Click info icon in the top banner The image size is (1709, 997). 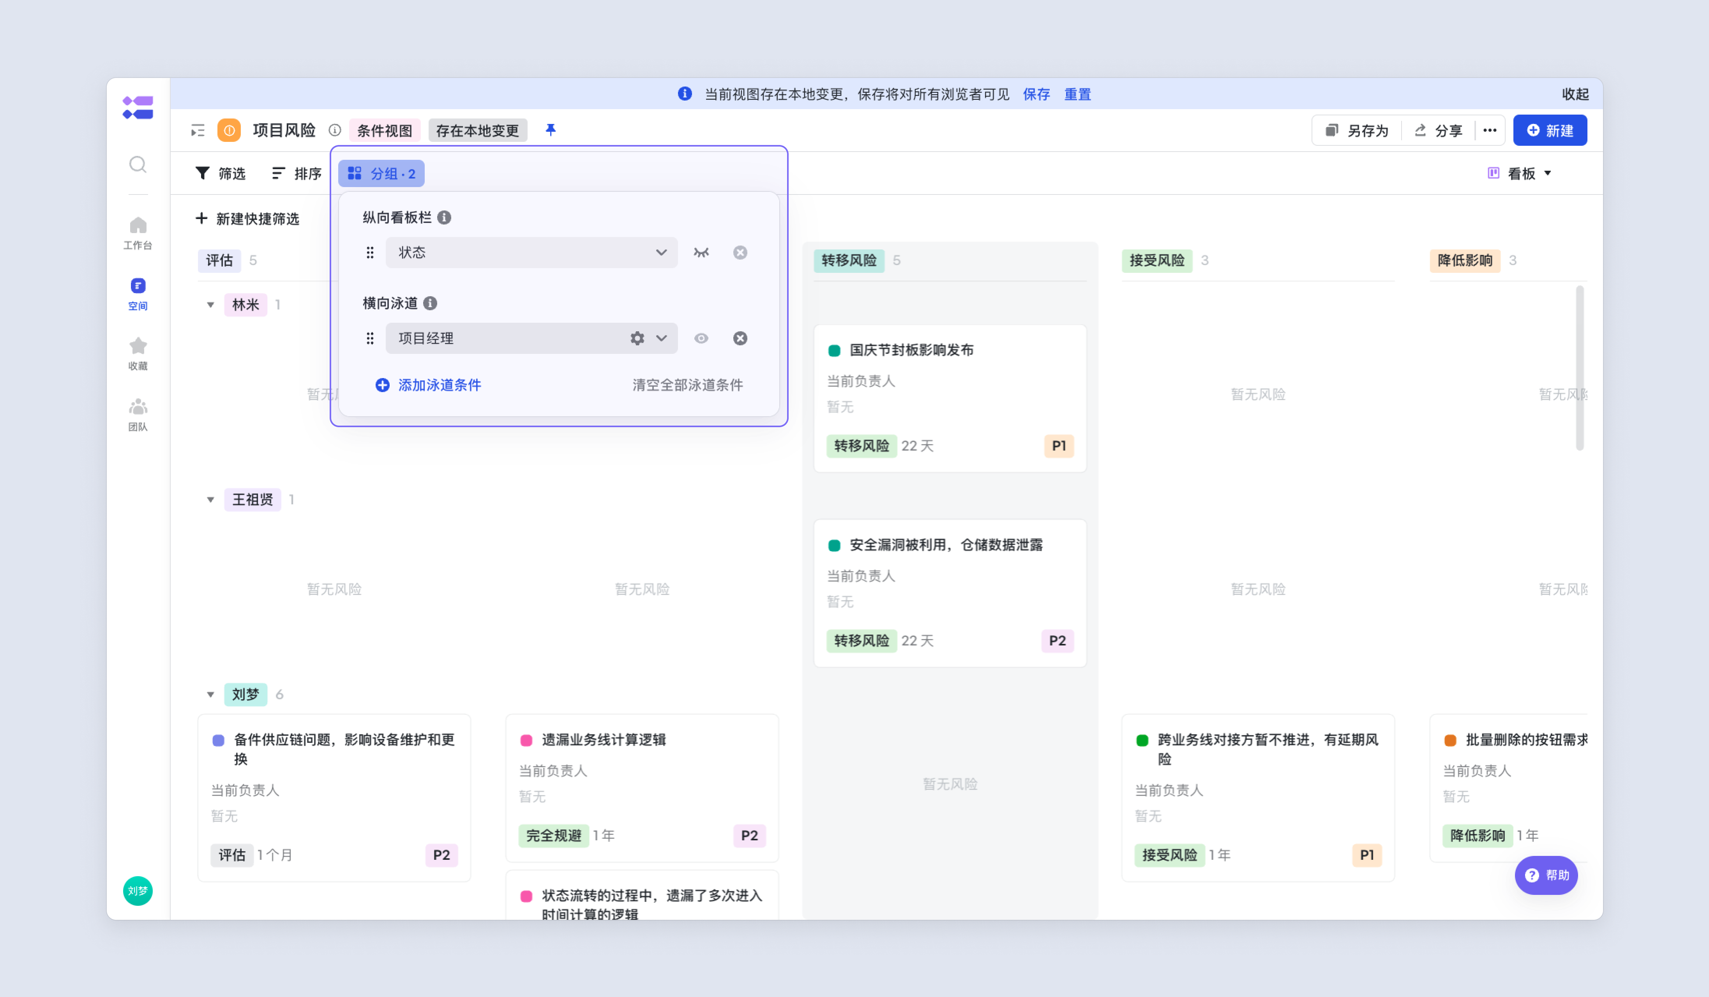coord(685,94)
